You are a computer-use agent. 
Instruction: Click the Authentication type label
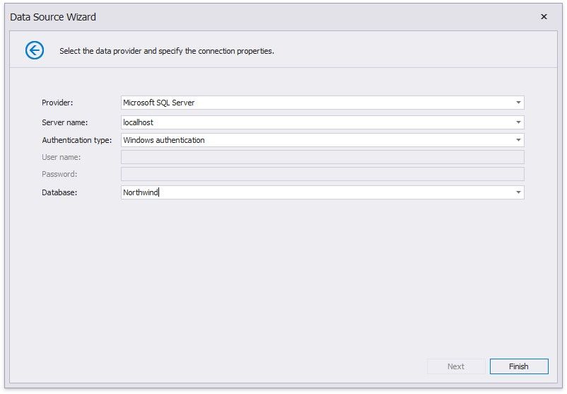[x=76, y=140]
